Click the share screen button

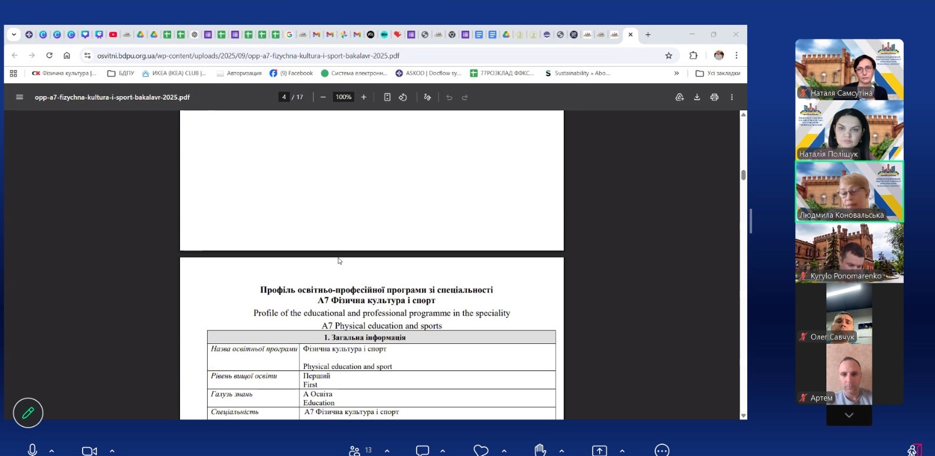tap(599, 451)
